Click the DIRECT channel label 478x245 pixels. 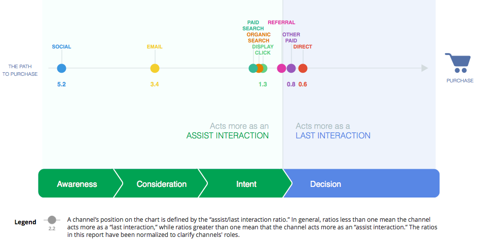[x=303, y=47]
